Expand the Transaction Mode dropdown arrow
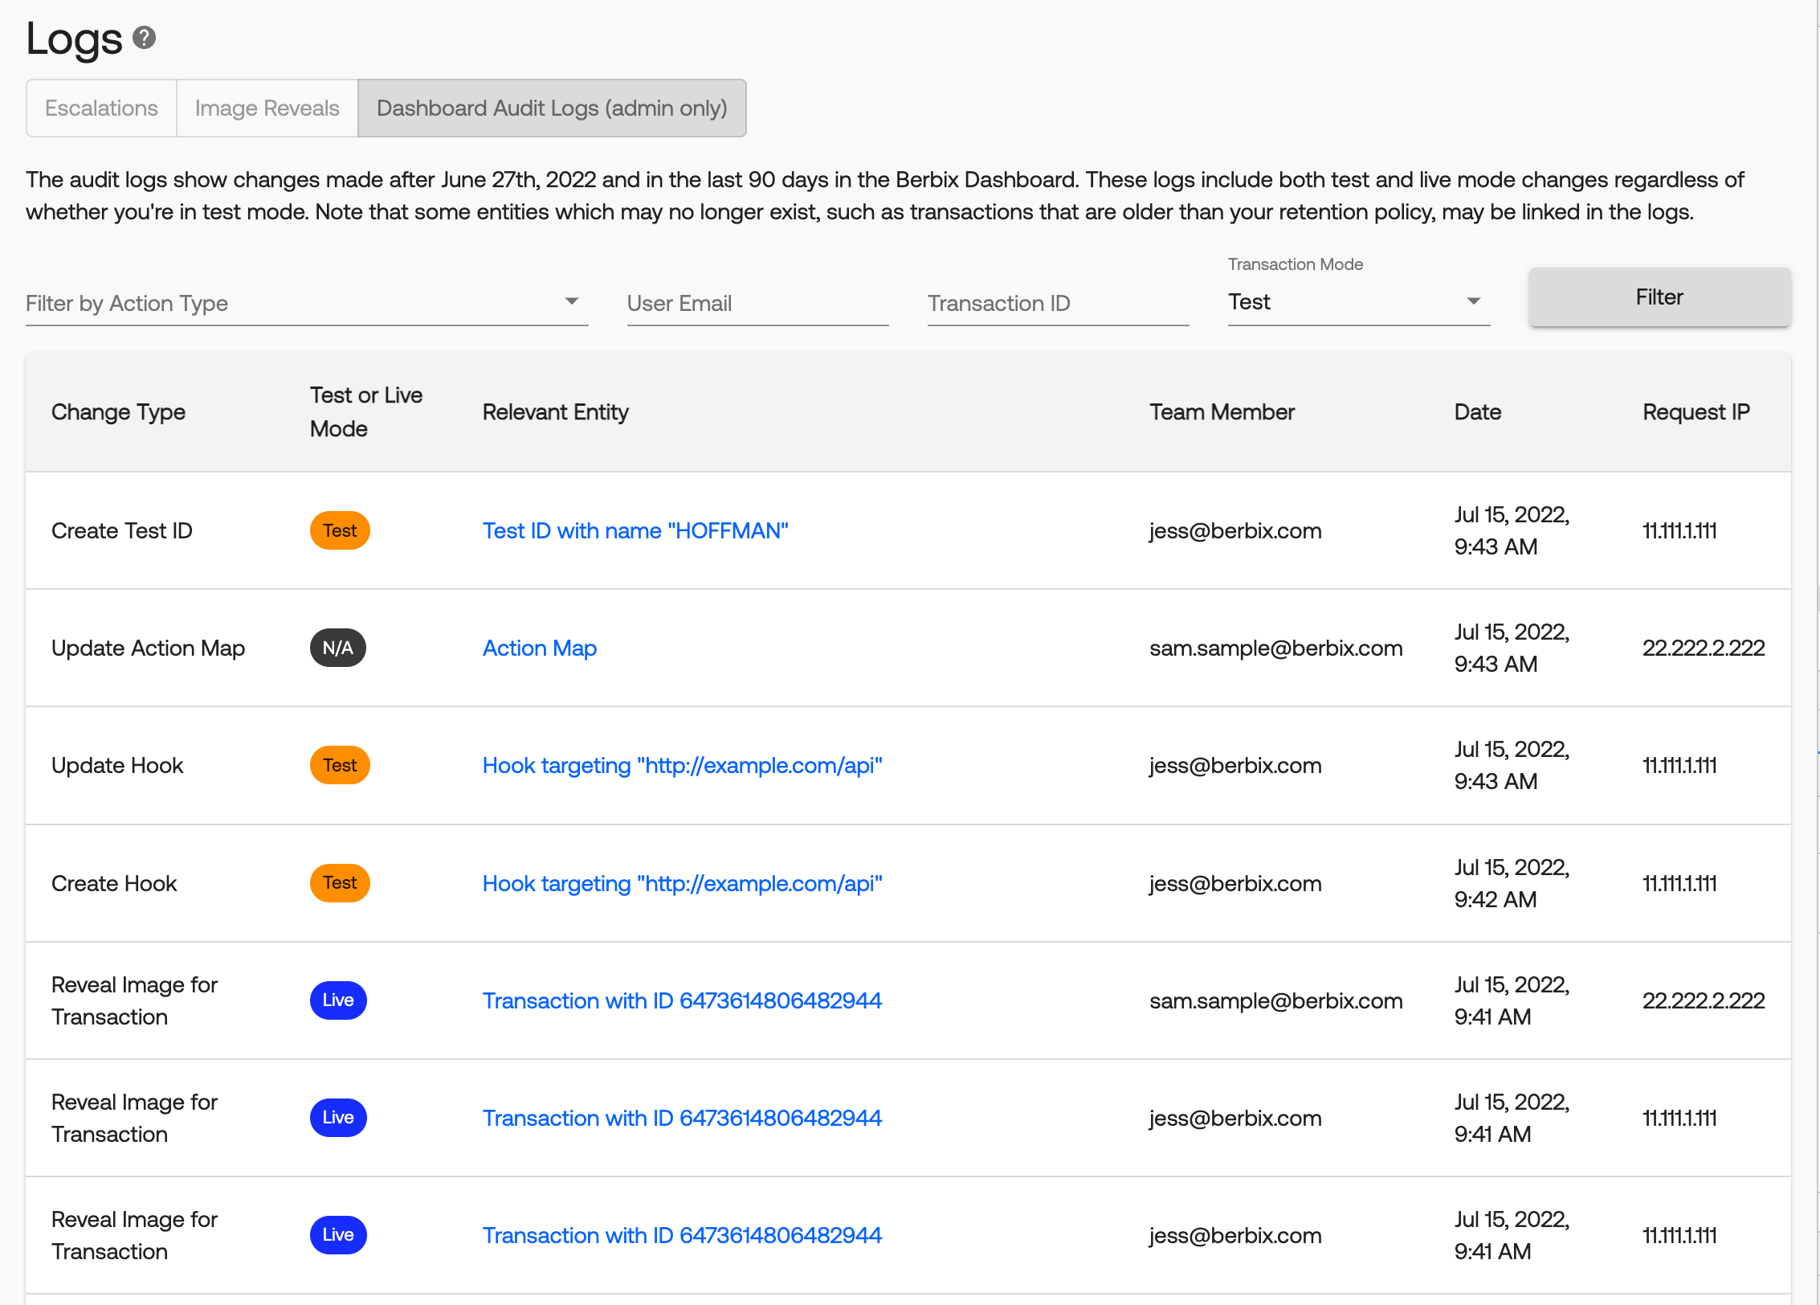The width and height of the screenshot is (1820, 1305). coord(1473,301)
